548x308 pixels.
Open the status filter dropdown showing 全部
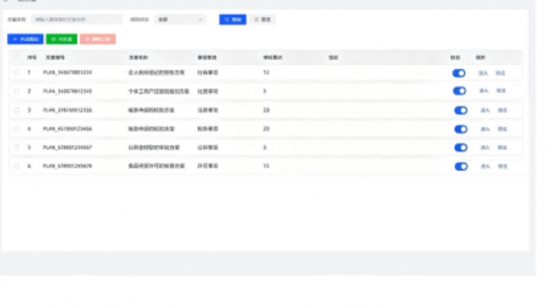click(x=180, y=20)
